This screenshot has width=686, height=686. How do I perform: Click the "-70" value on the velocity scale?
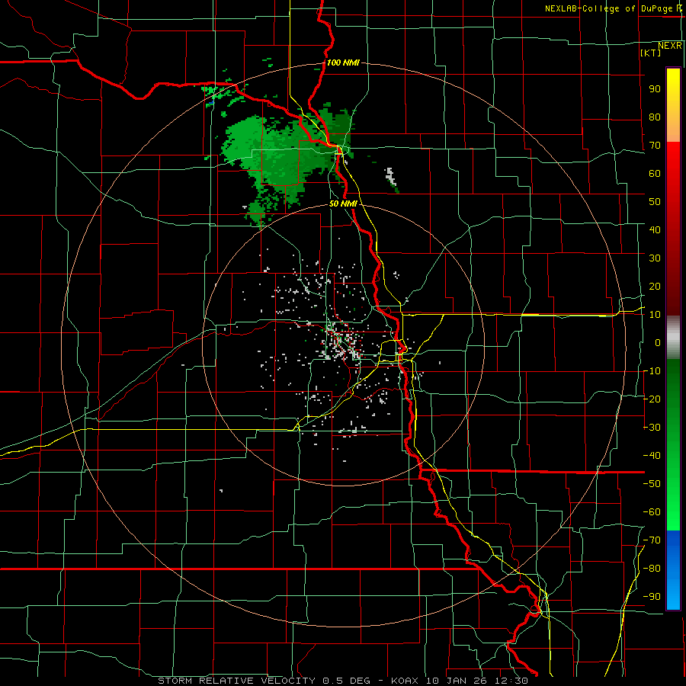coord(652,540)
